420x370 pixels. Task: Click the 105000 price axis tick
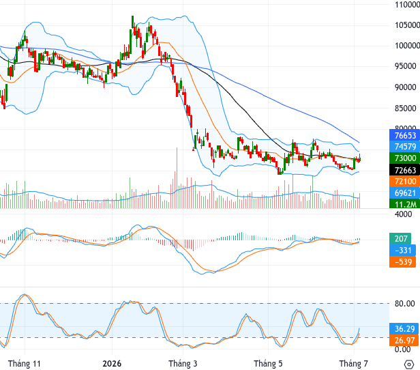[x=407, y=25]
